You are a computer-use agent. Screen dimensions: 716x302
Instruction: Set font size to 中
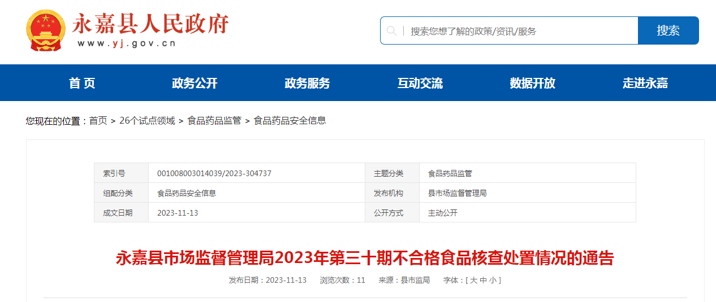(x=484, y=280)
